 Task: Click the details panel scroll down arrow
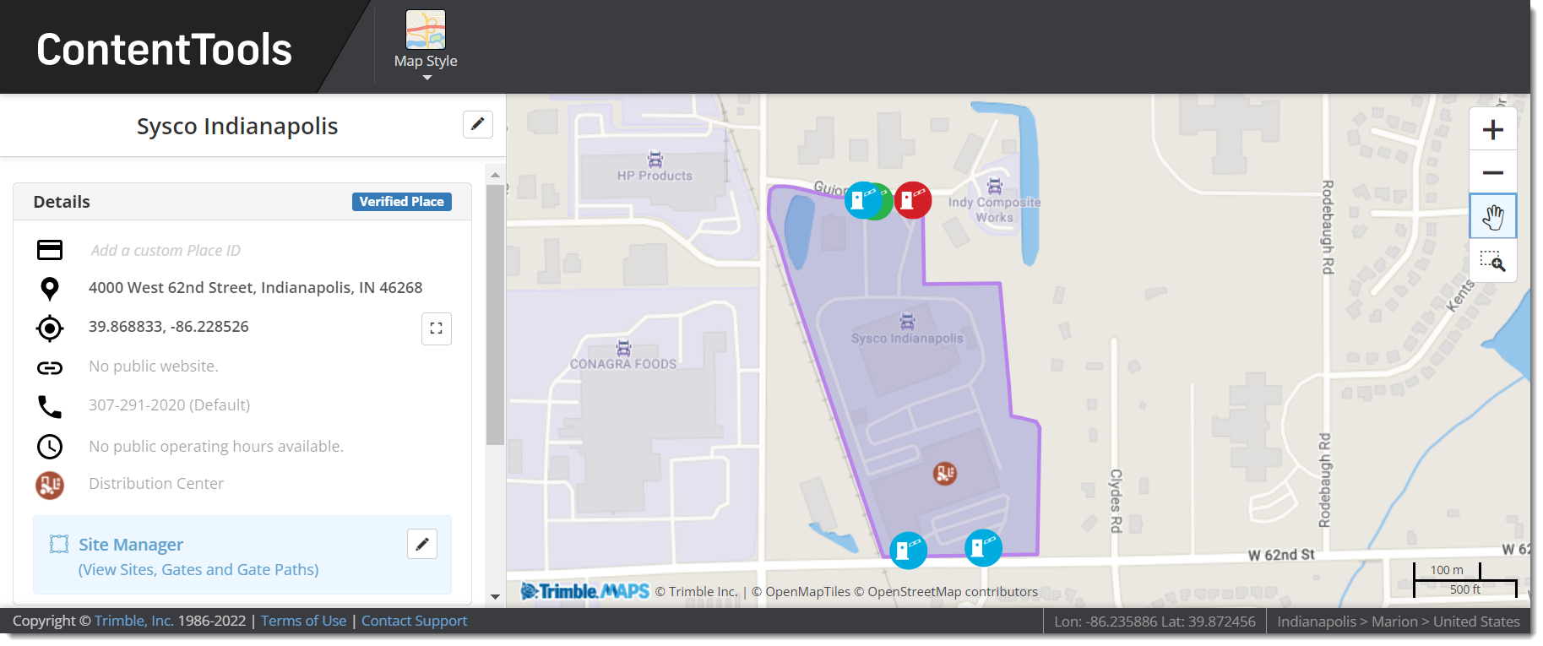[x=496, y=597]
